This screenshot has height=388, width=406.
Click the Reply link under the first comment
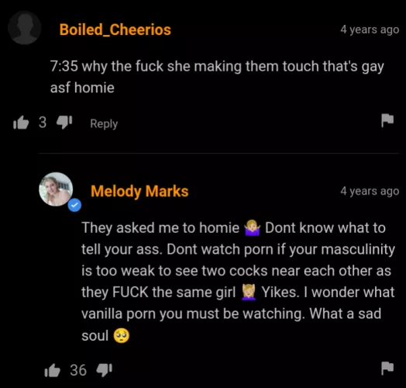click(x=104, y=123)
